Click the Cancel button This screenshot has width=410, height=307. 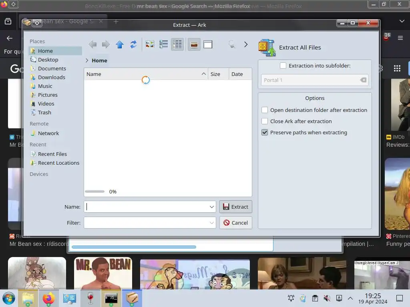[x=235, y=223]
